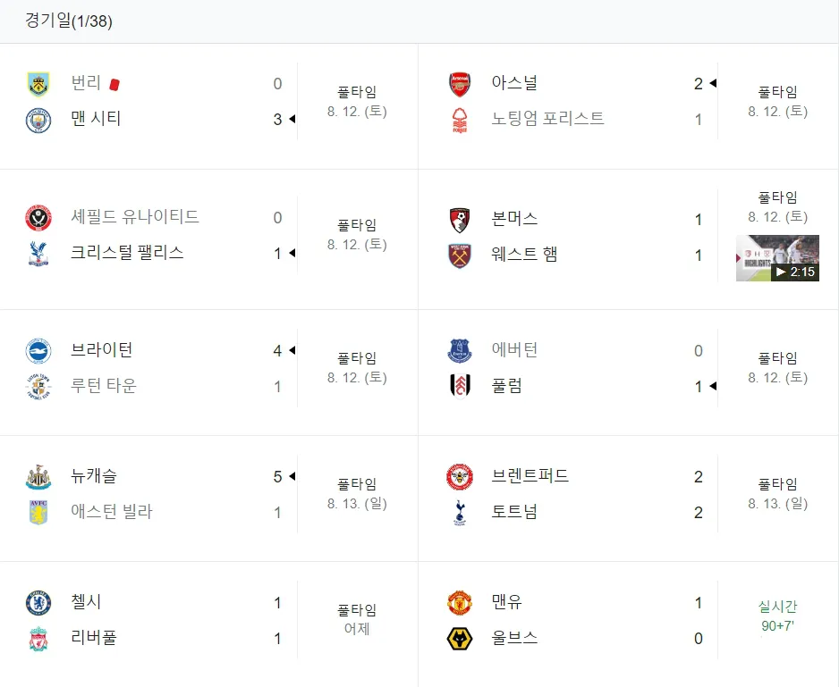Open the 브라이턴 team name link
The height and width of the screenshot is (687, 839).
click(101, 349)
